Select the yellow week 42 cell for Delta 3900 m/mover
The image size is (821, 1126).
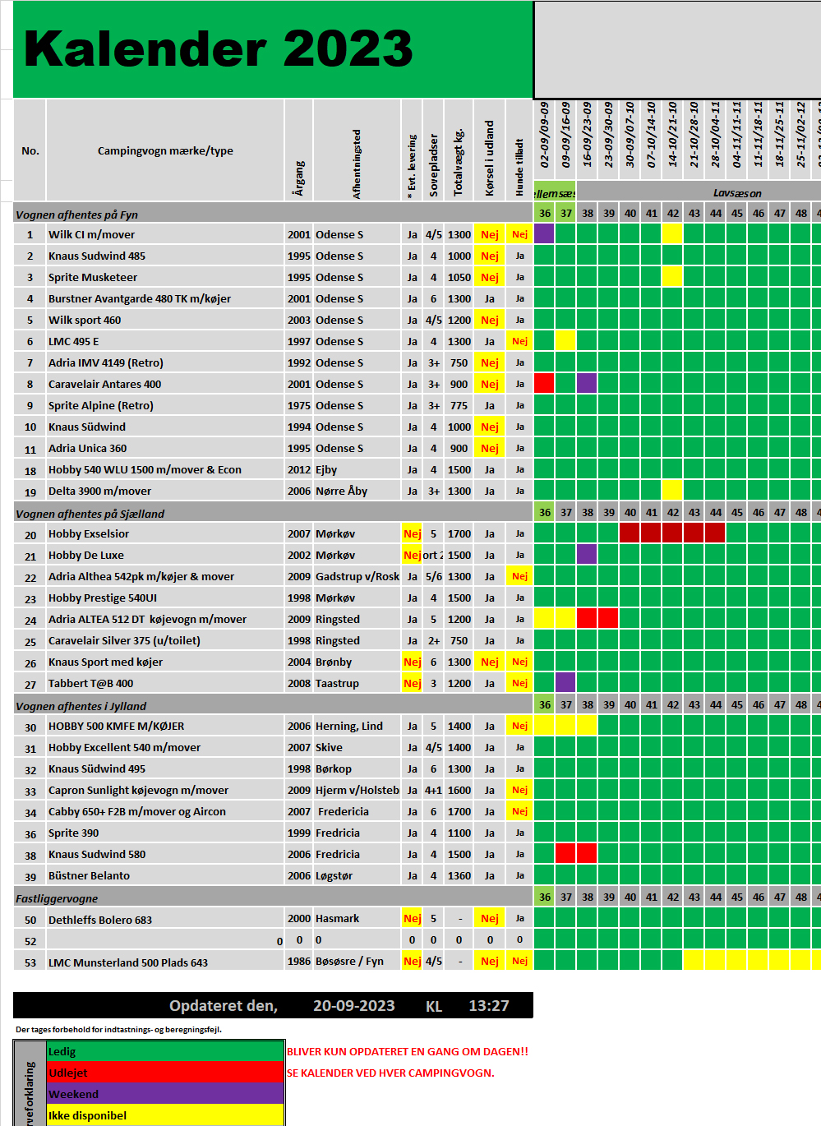672,491
